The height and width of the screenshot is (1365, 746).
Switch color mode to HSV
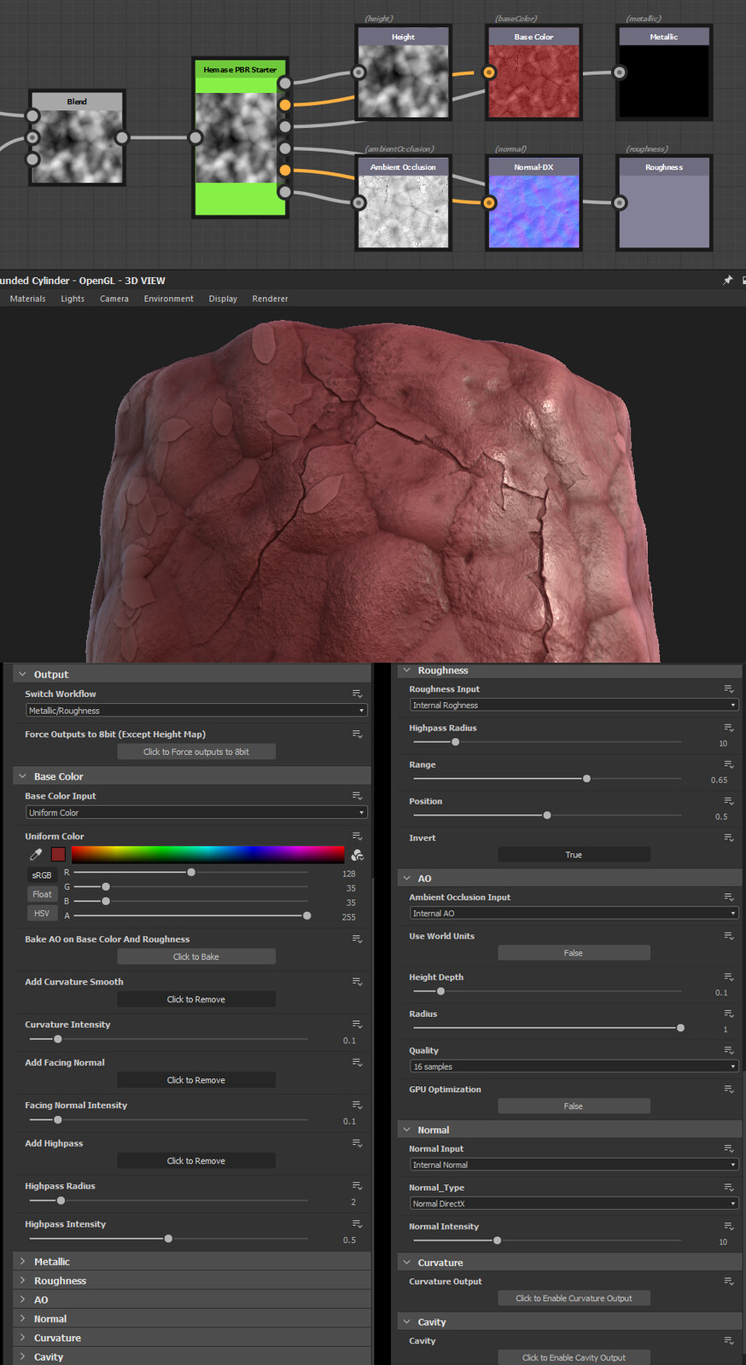[x=42, y=913]
